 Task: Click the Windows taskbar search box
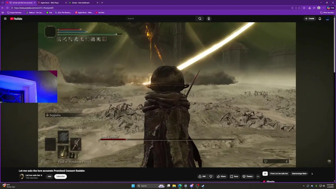coord(150,186)
